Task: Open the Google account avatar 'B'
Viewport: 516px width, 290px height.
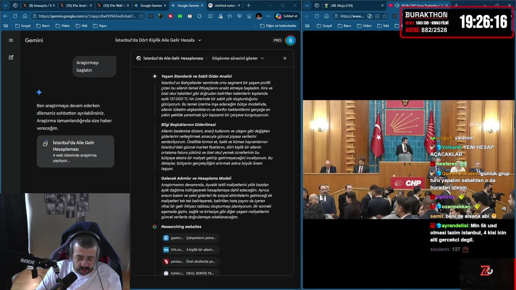Action: (290, 40)
